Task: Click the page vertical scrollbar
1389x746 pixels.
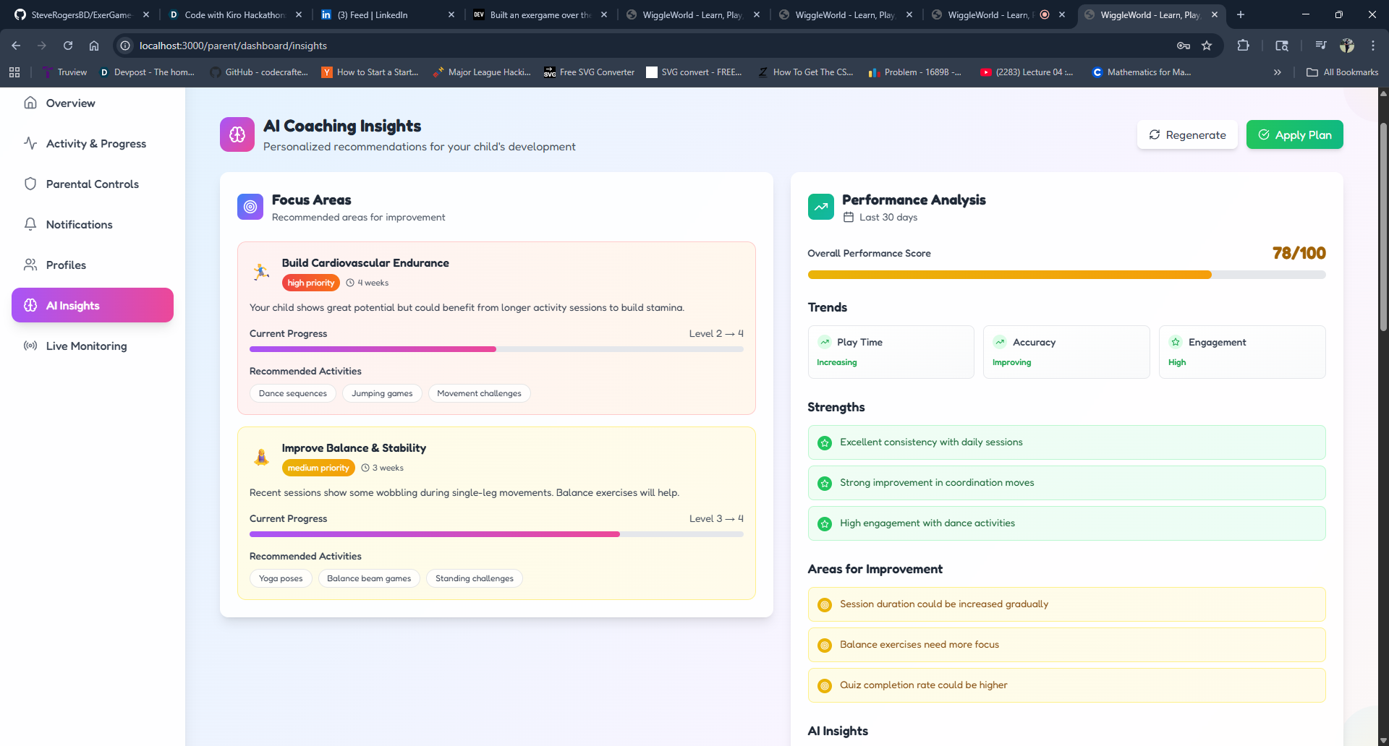Action: [1383, 228]
